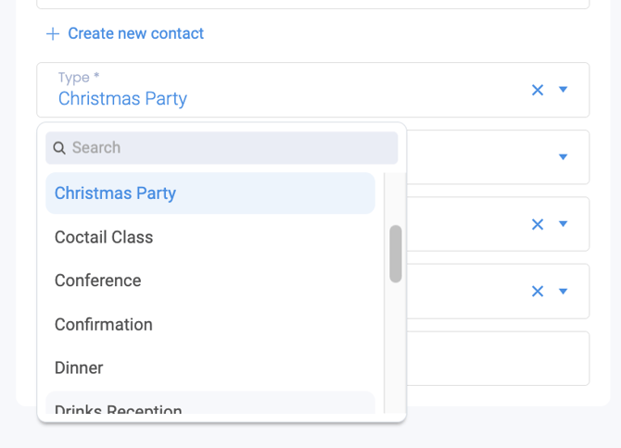Select the Drinks Reception option
Image resolution: width=621 pixels, height=448 pixels.
pos(210,403)
